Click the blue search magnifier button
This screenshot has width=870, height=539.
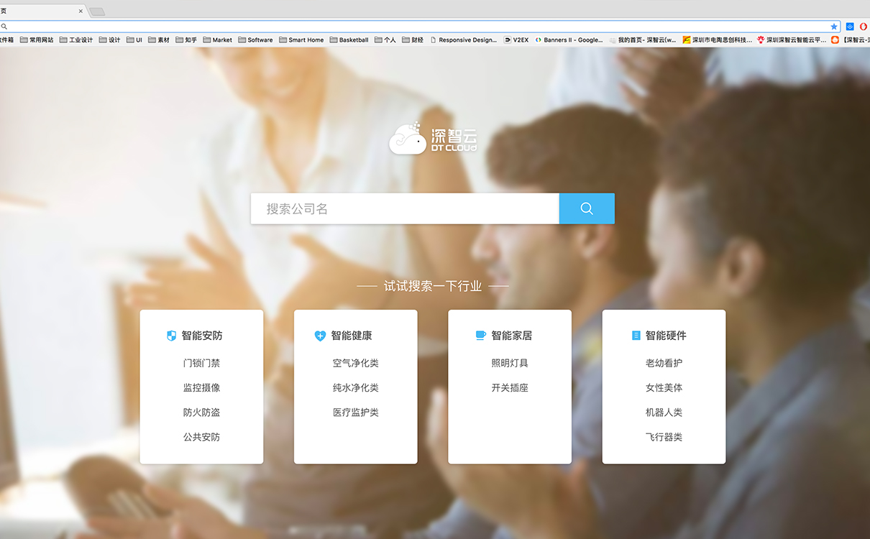coord(587,208)
